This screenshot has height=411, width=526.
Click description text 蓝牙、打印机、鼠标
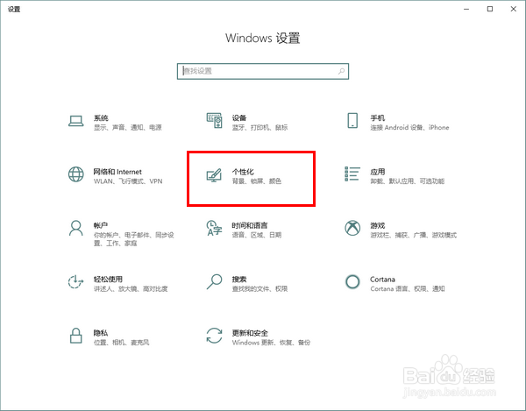(259, 127)
